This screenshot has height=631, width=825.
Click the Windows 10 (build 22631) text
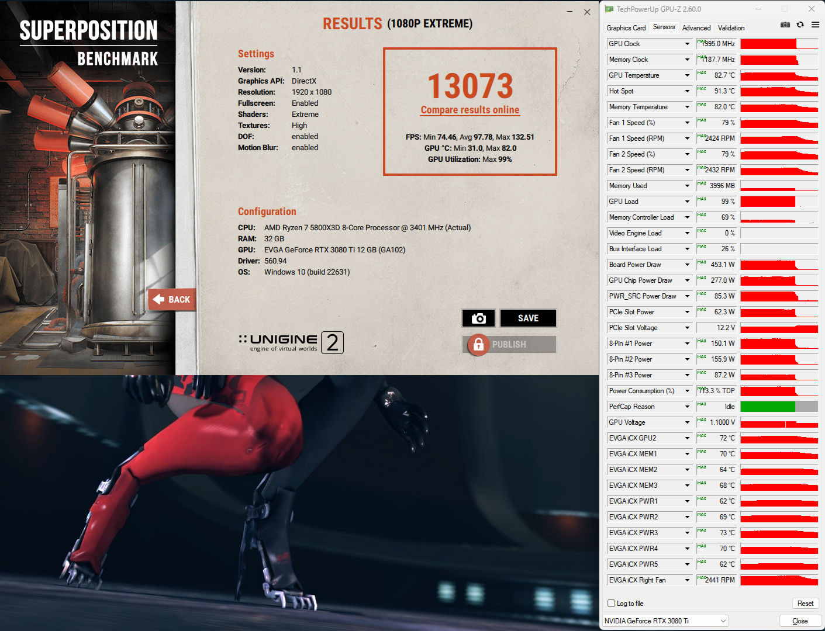307,272
